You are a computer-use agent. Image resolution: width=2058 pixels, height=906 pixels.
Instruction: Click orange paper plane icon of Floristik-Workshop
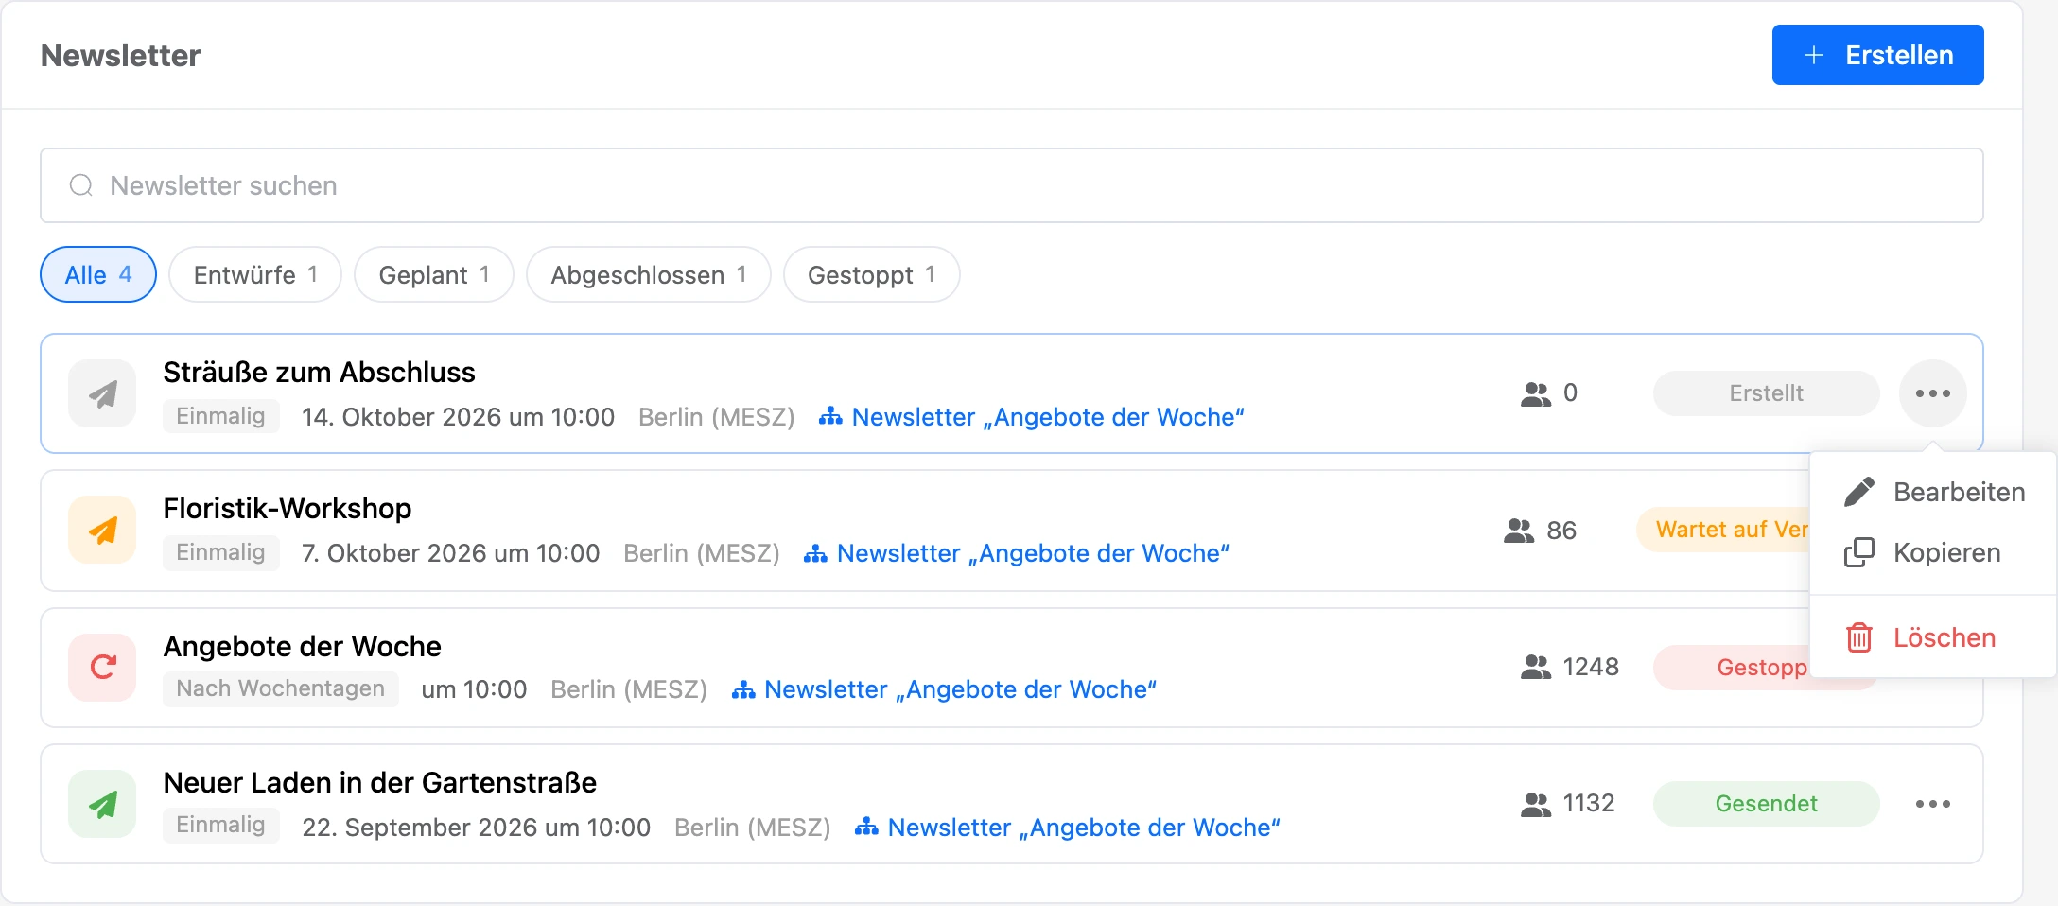[102, 531]
